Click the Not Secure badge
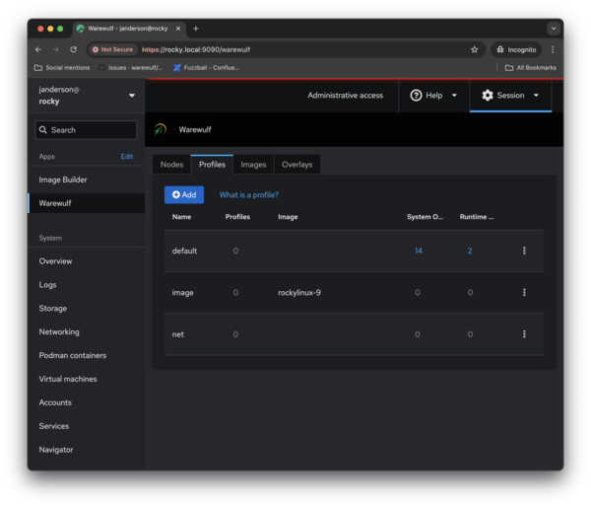Screen dimensions: 591x507 click(112, 49)
